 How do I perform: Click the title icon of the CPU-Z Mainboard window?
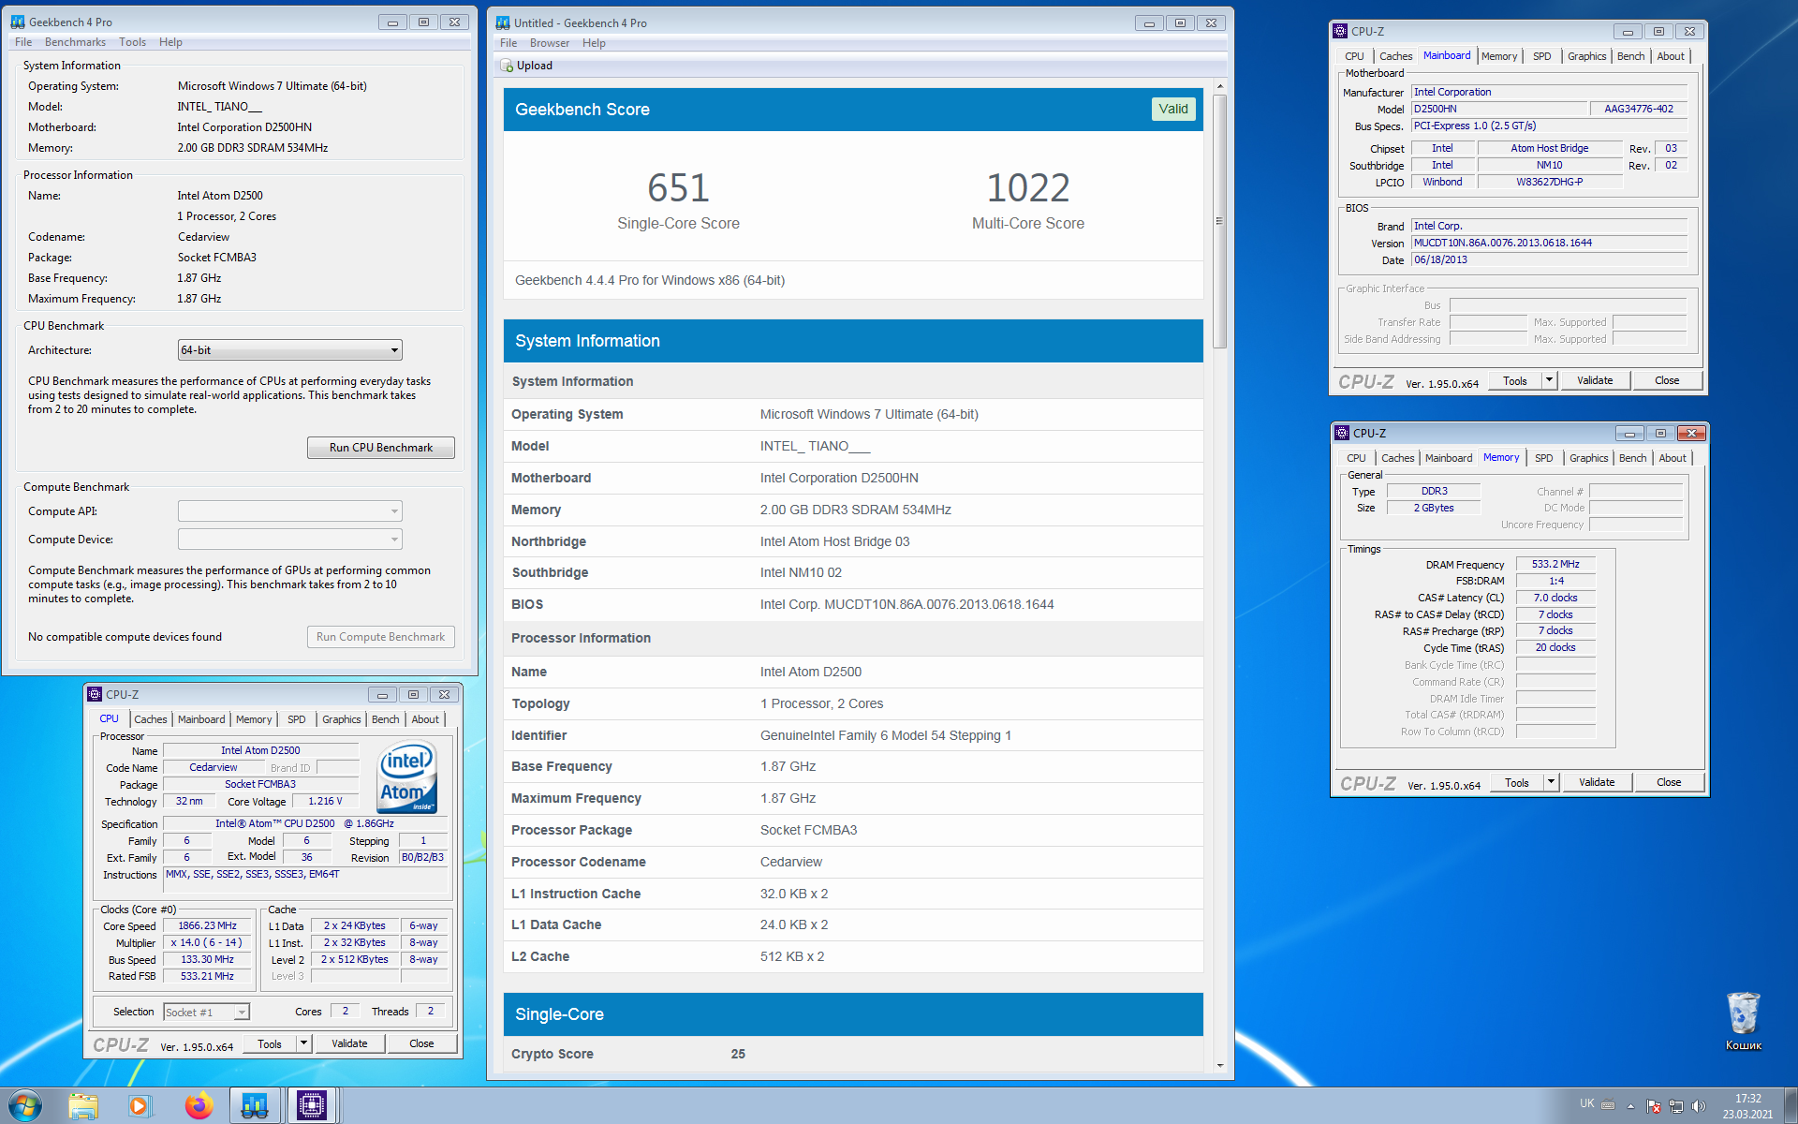click(x=1340, y=31)
